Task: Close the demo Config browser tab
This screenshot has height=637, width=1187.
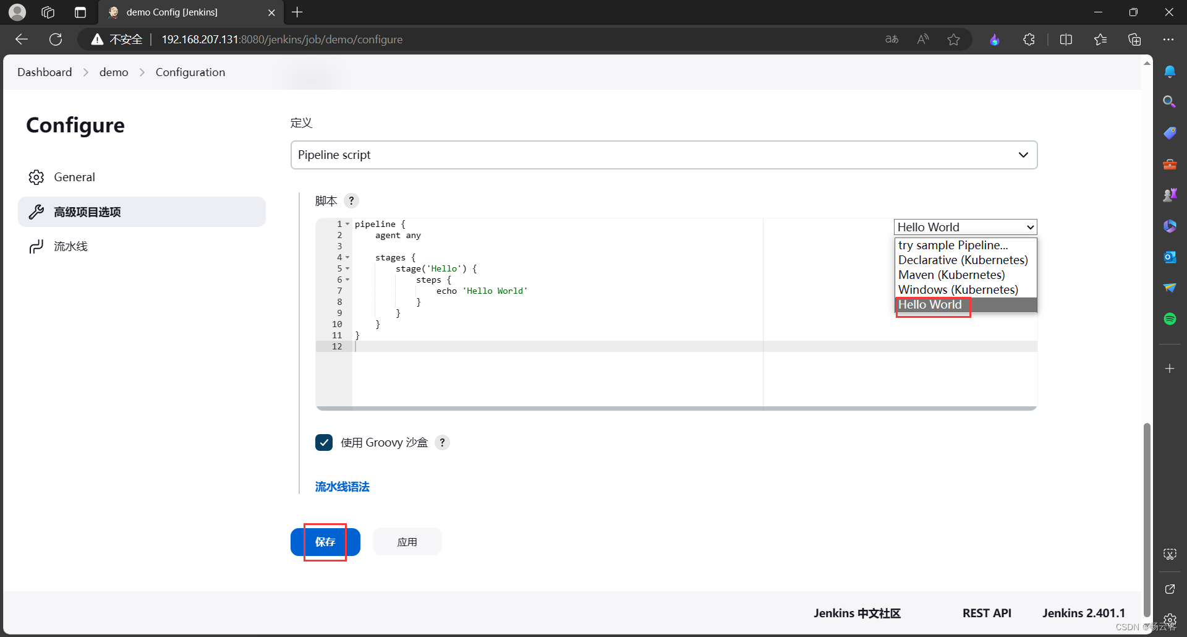Action: click(271, 12)
